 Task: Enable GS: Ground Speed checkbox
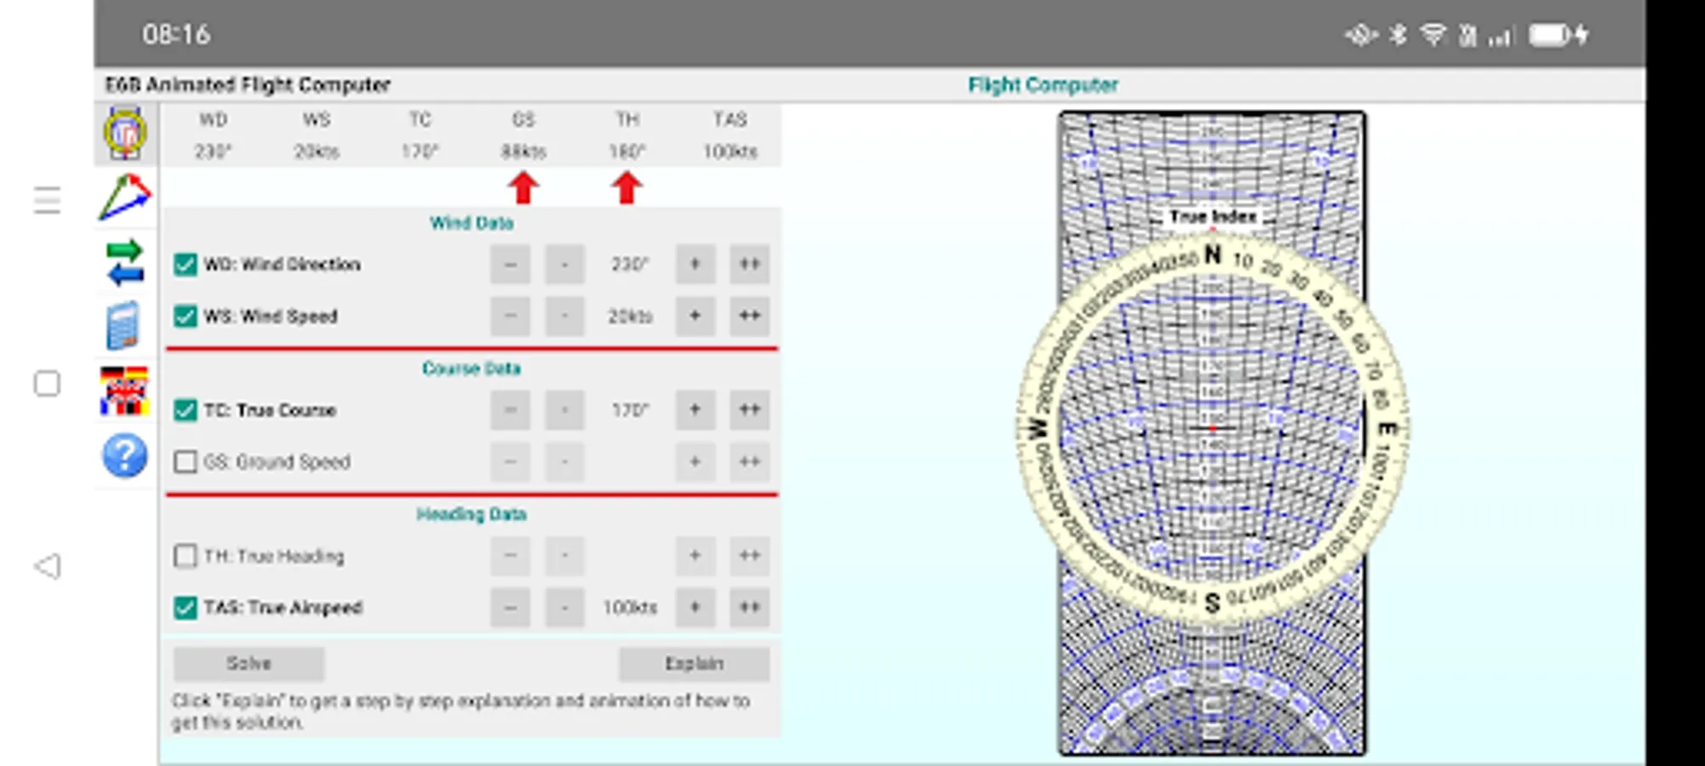[x=185, y=462]
